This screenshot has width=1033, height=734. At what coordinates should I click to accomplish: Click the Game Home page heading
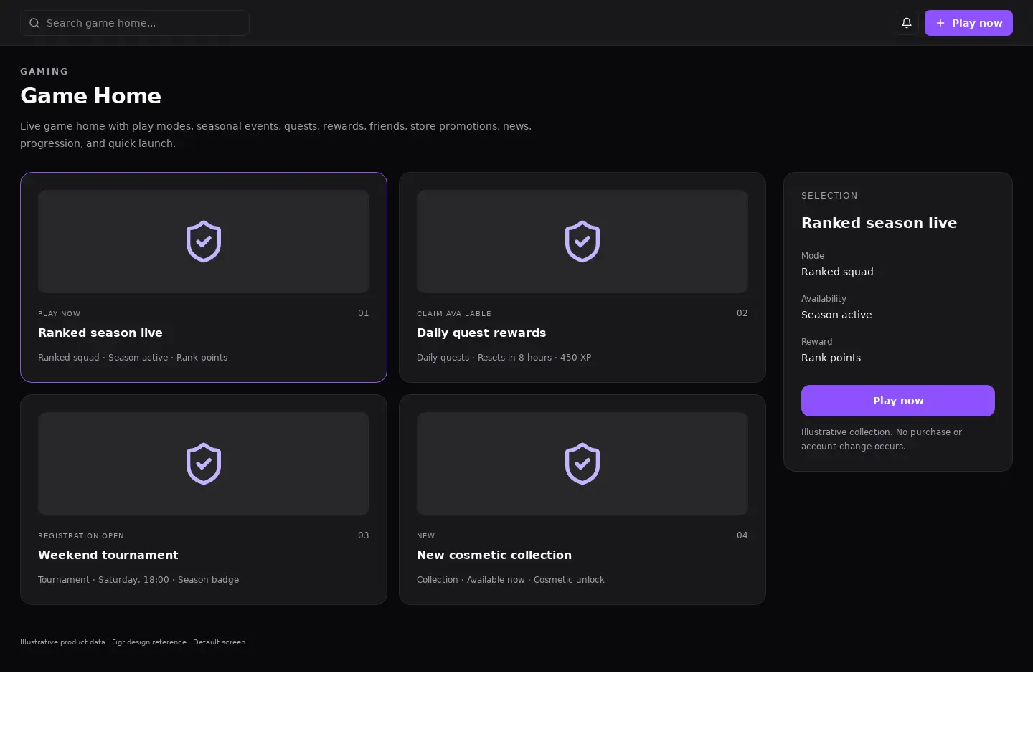coord(90,96)
